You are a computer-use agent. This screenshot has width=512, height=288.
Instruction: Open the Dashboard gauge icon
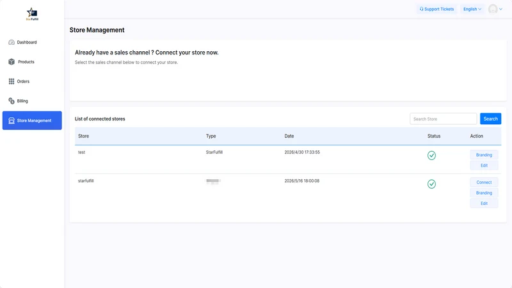(12, 42)
